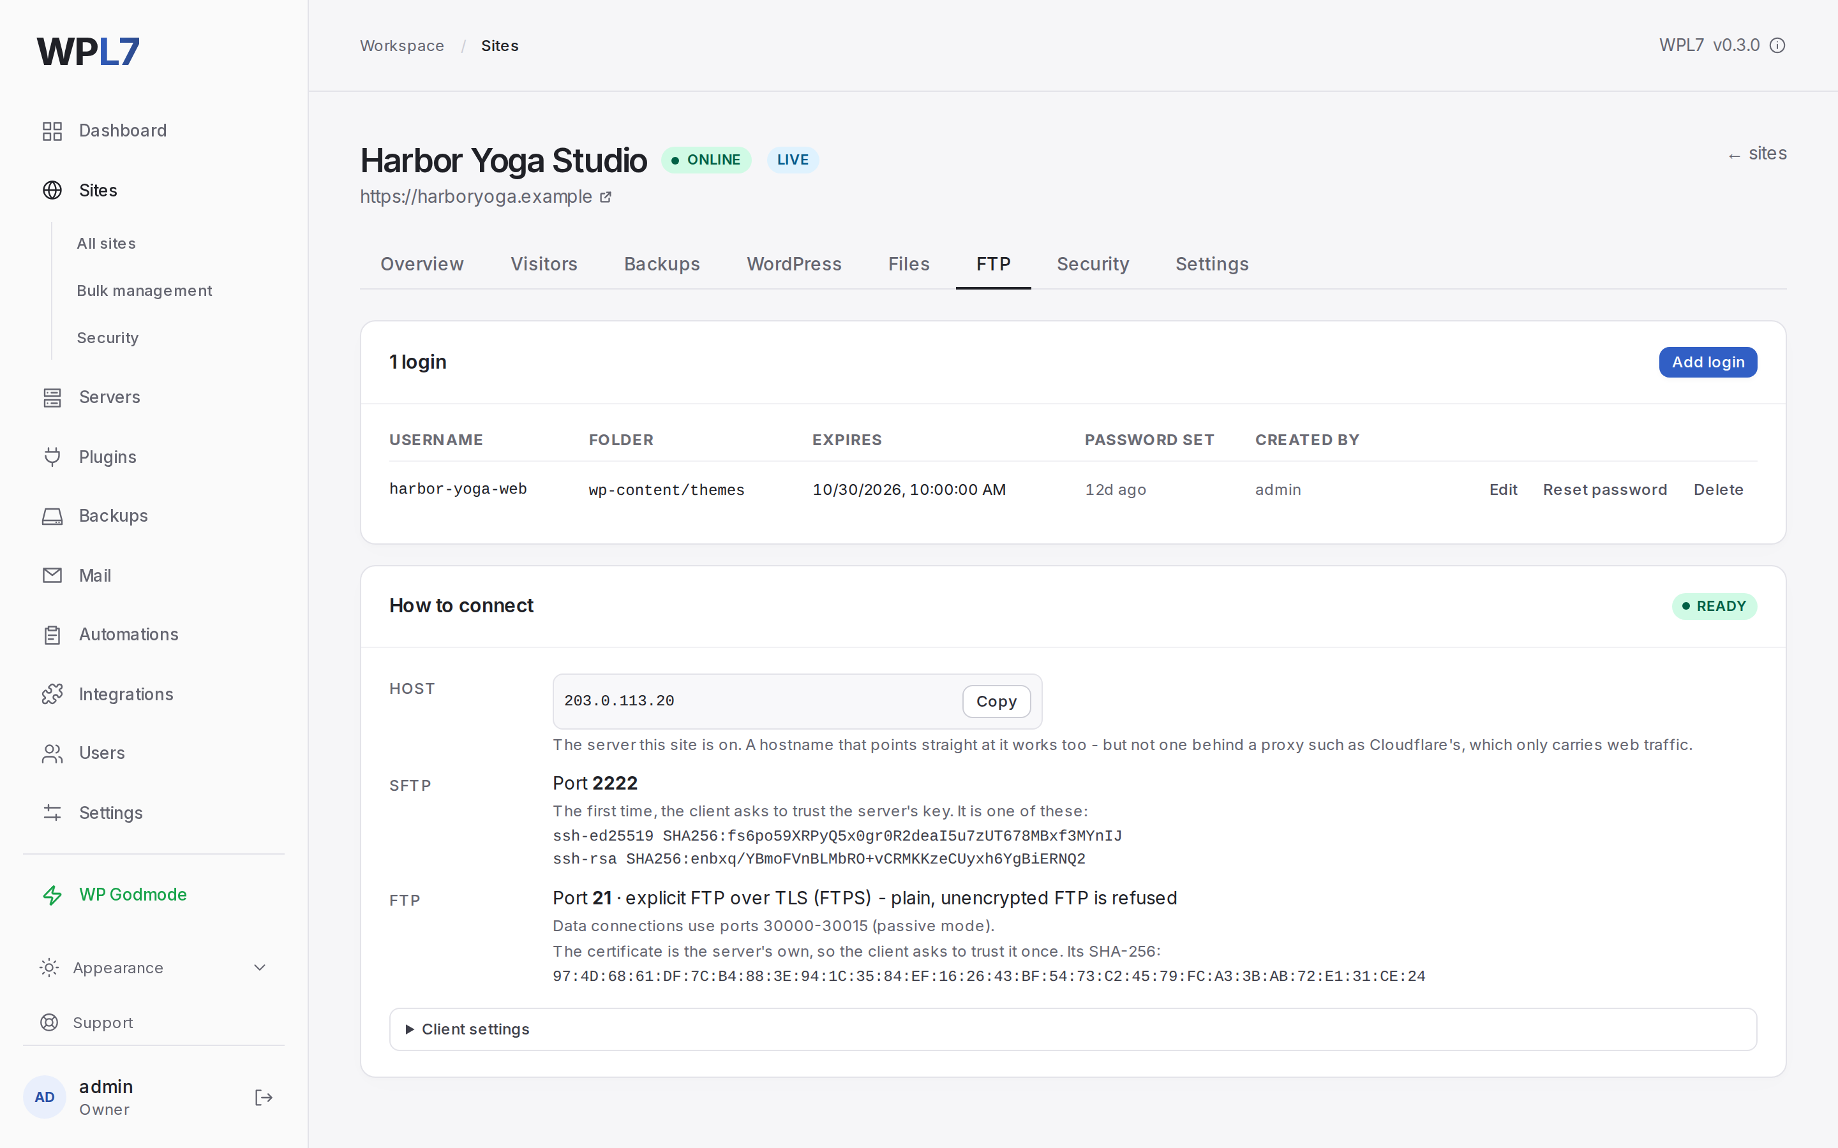This screenshot has width=1838, height=1148.
Task: Click the logout icon next to admin
Action: 264,1097
